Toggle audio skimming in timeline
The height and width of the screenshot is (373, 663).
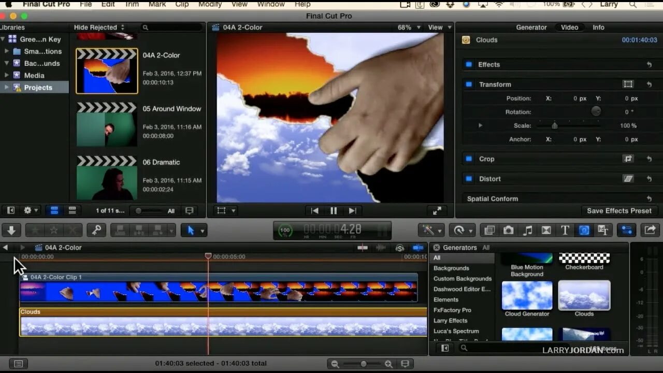381,248
